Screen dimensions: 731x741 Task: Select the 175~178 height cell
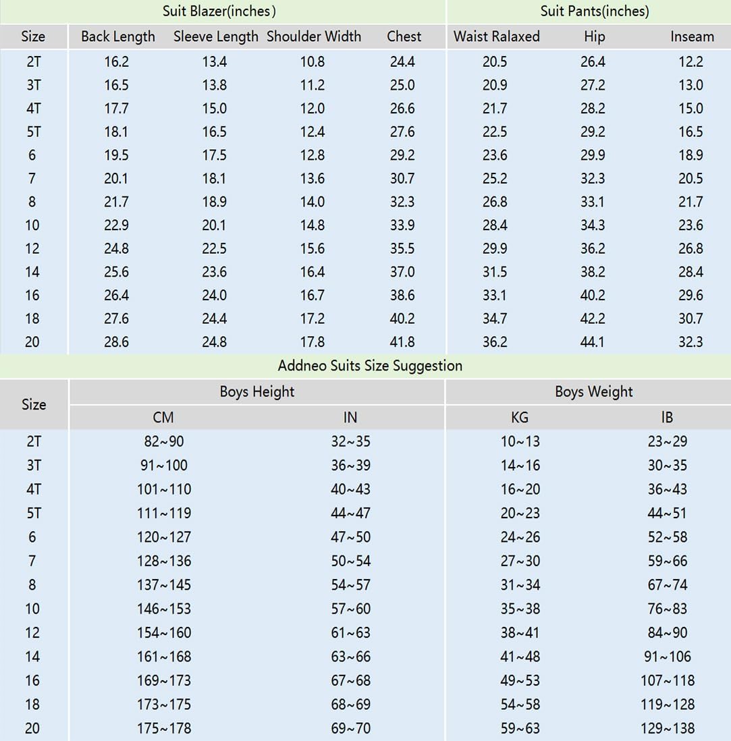163,728
